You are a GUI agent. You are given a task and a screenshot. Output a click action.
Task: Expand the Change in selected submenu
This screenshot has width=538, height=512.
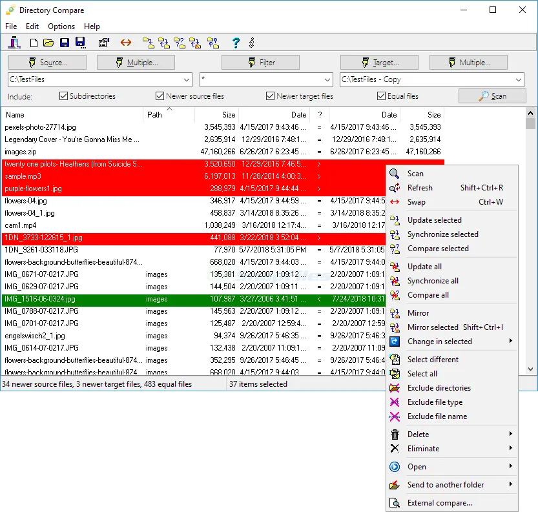point(452,342)
